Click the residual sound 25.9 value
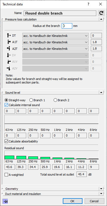Viewport: 107px width, 206px height. point(45,167)
